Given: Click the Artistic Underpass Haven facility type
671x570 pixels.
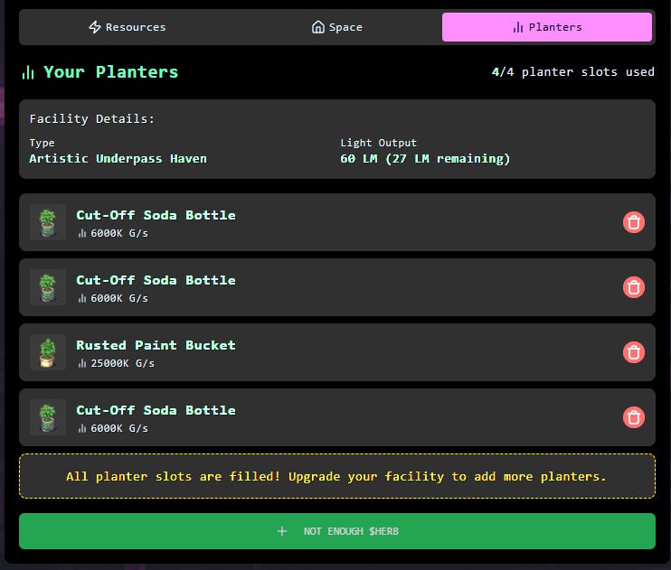Looking at the screenshot, I should pyautogui.click(x=118, y=159).
